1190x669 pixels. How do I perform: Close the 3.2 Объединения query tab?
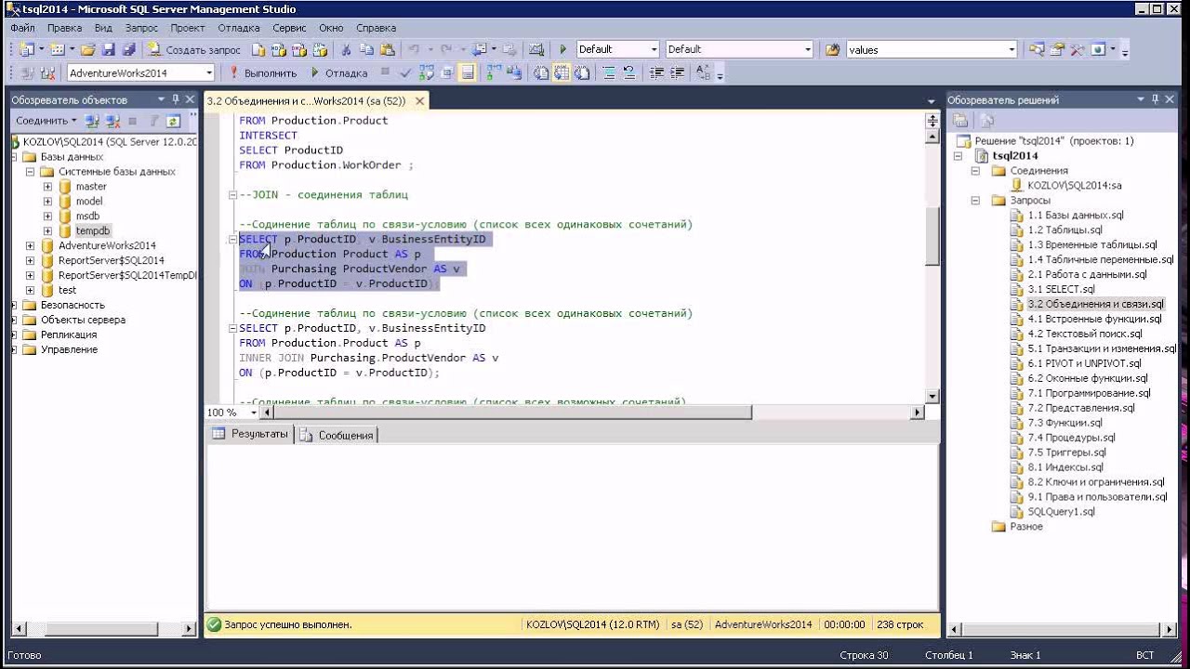tap(419, 100)
